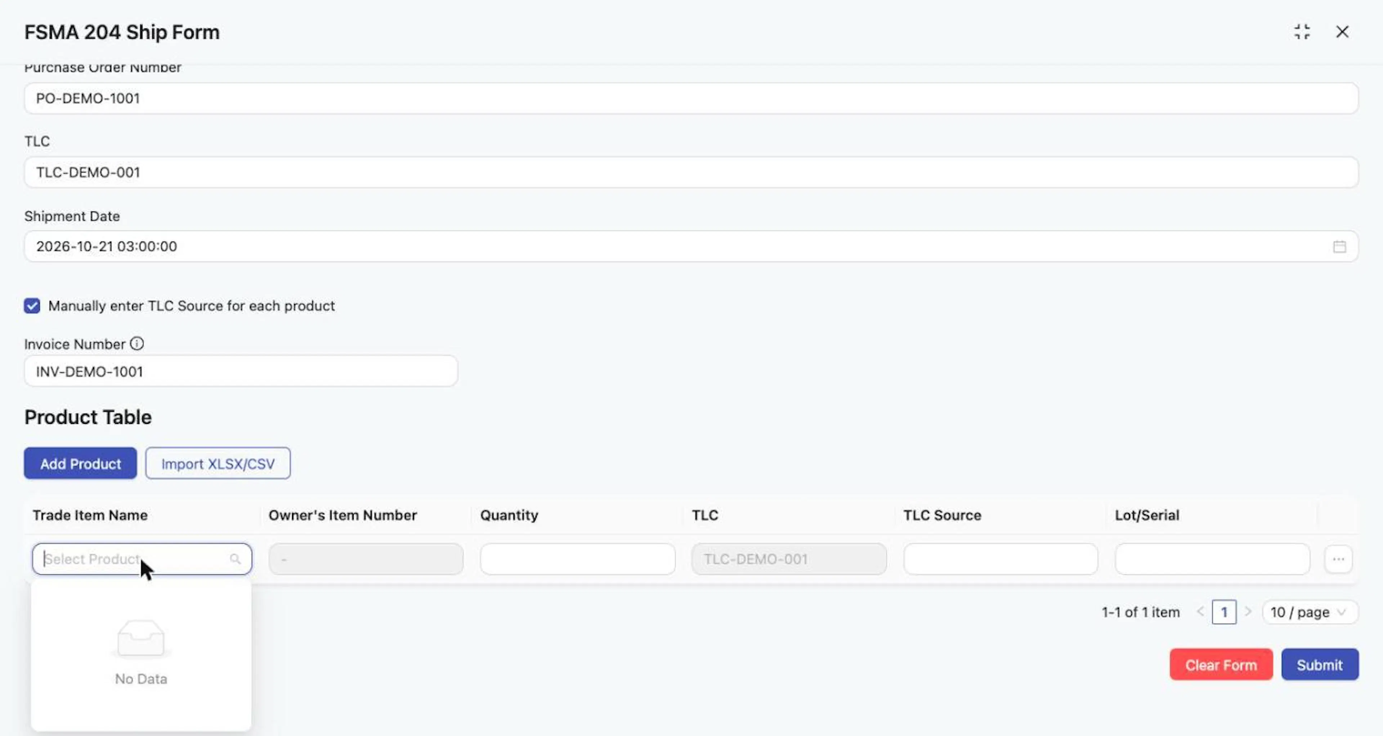Image resolution: width=1383 pixels, height=736 pixels.
Task: Click the '1-1 of 1 item' text
Action: click(x=1141, y=612)
